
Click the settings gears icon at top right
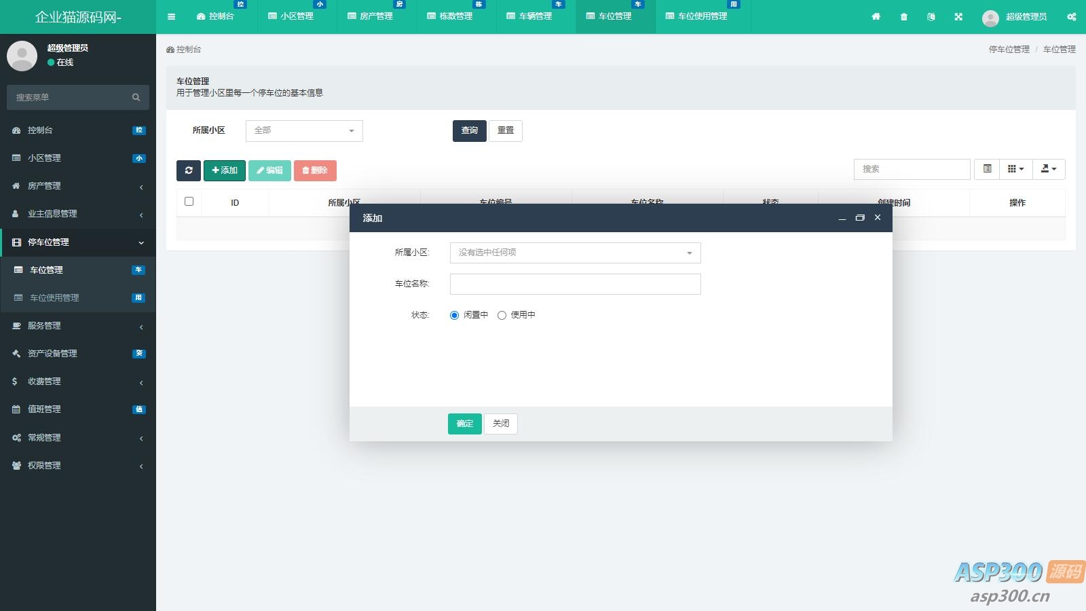point(1071,16)
